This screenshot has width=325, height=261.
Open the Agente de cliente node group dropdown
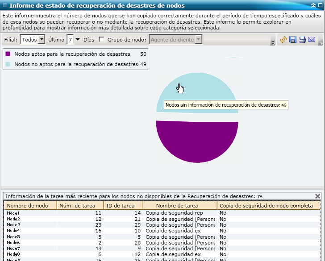(x=199, y=40)
